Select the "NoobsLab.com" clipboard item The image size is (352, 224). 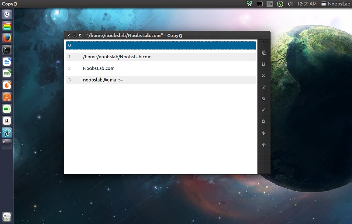tap(161, 68)
